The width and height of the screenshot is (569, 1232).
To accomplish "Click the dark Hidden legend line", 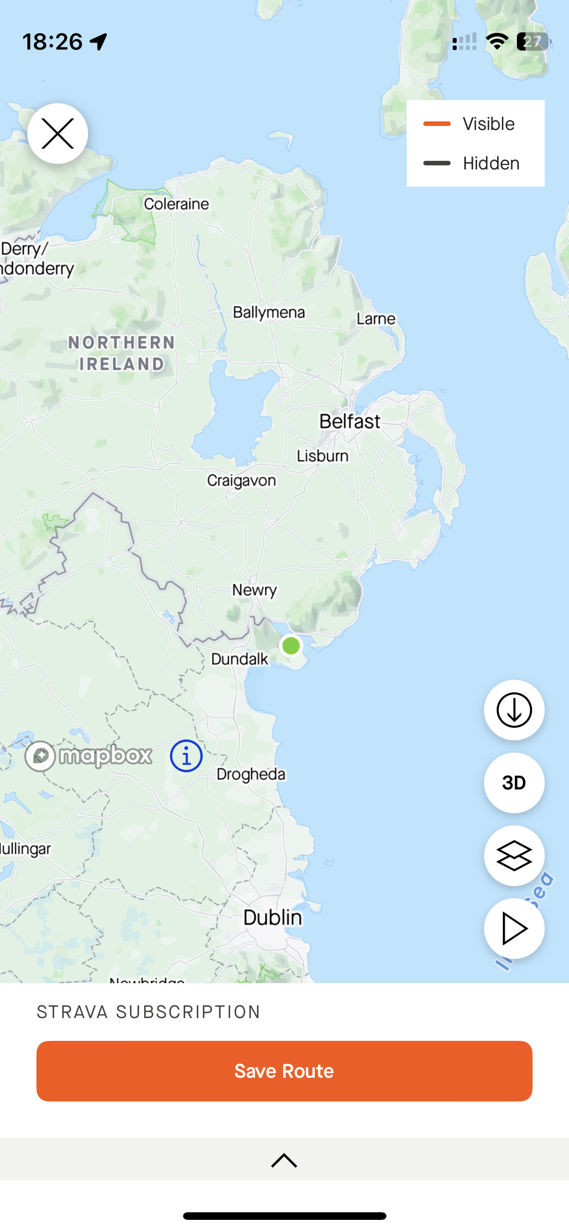I will (x=437, y=163).
